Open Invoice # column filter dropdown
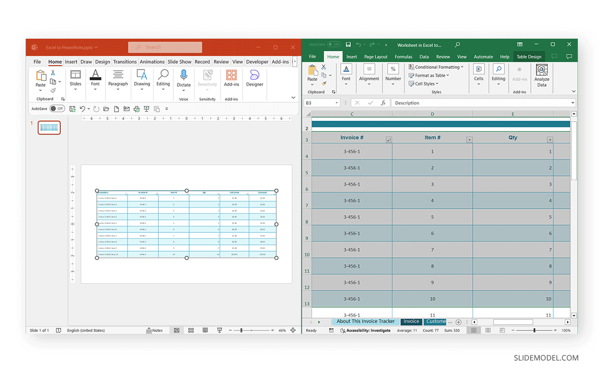 [388, 140]
